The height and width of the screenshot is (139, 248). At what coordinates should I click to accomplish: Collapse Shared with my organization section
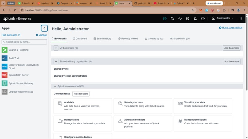point(56,62)
